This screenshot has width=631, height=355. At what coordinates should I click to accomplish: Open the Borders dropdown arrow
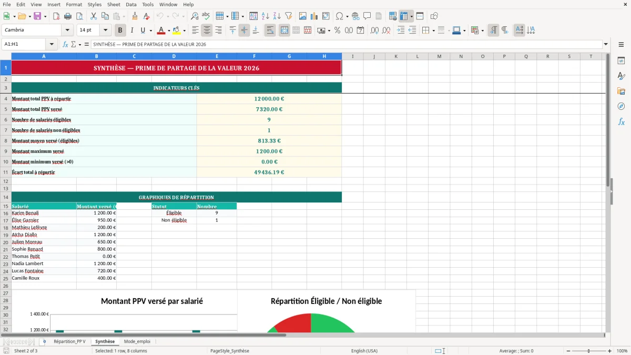(x=434, y=31)
